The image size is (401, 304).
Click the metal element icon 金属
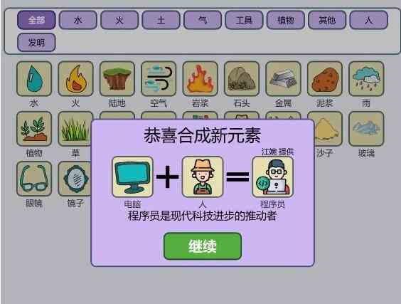[x=284, y=78]
